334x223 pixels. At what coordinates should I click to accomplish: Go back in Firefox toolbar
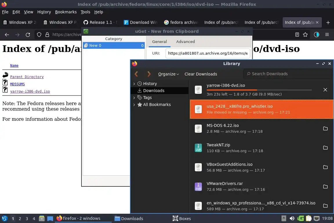pos(7,35)
